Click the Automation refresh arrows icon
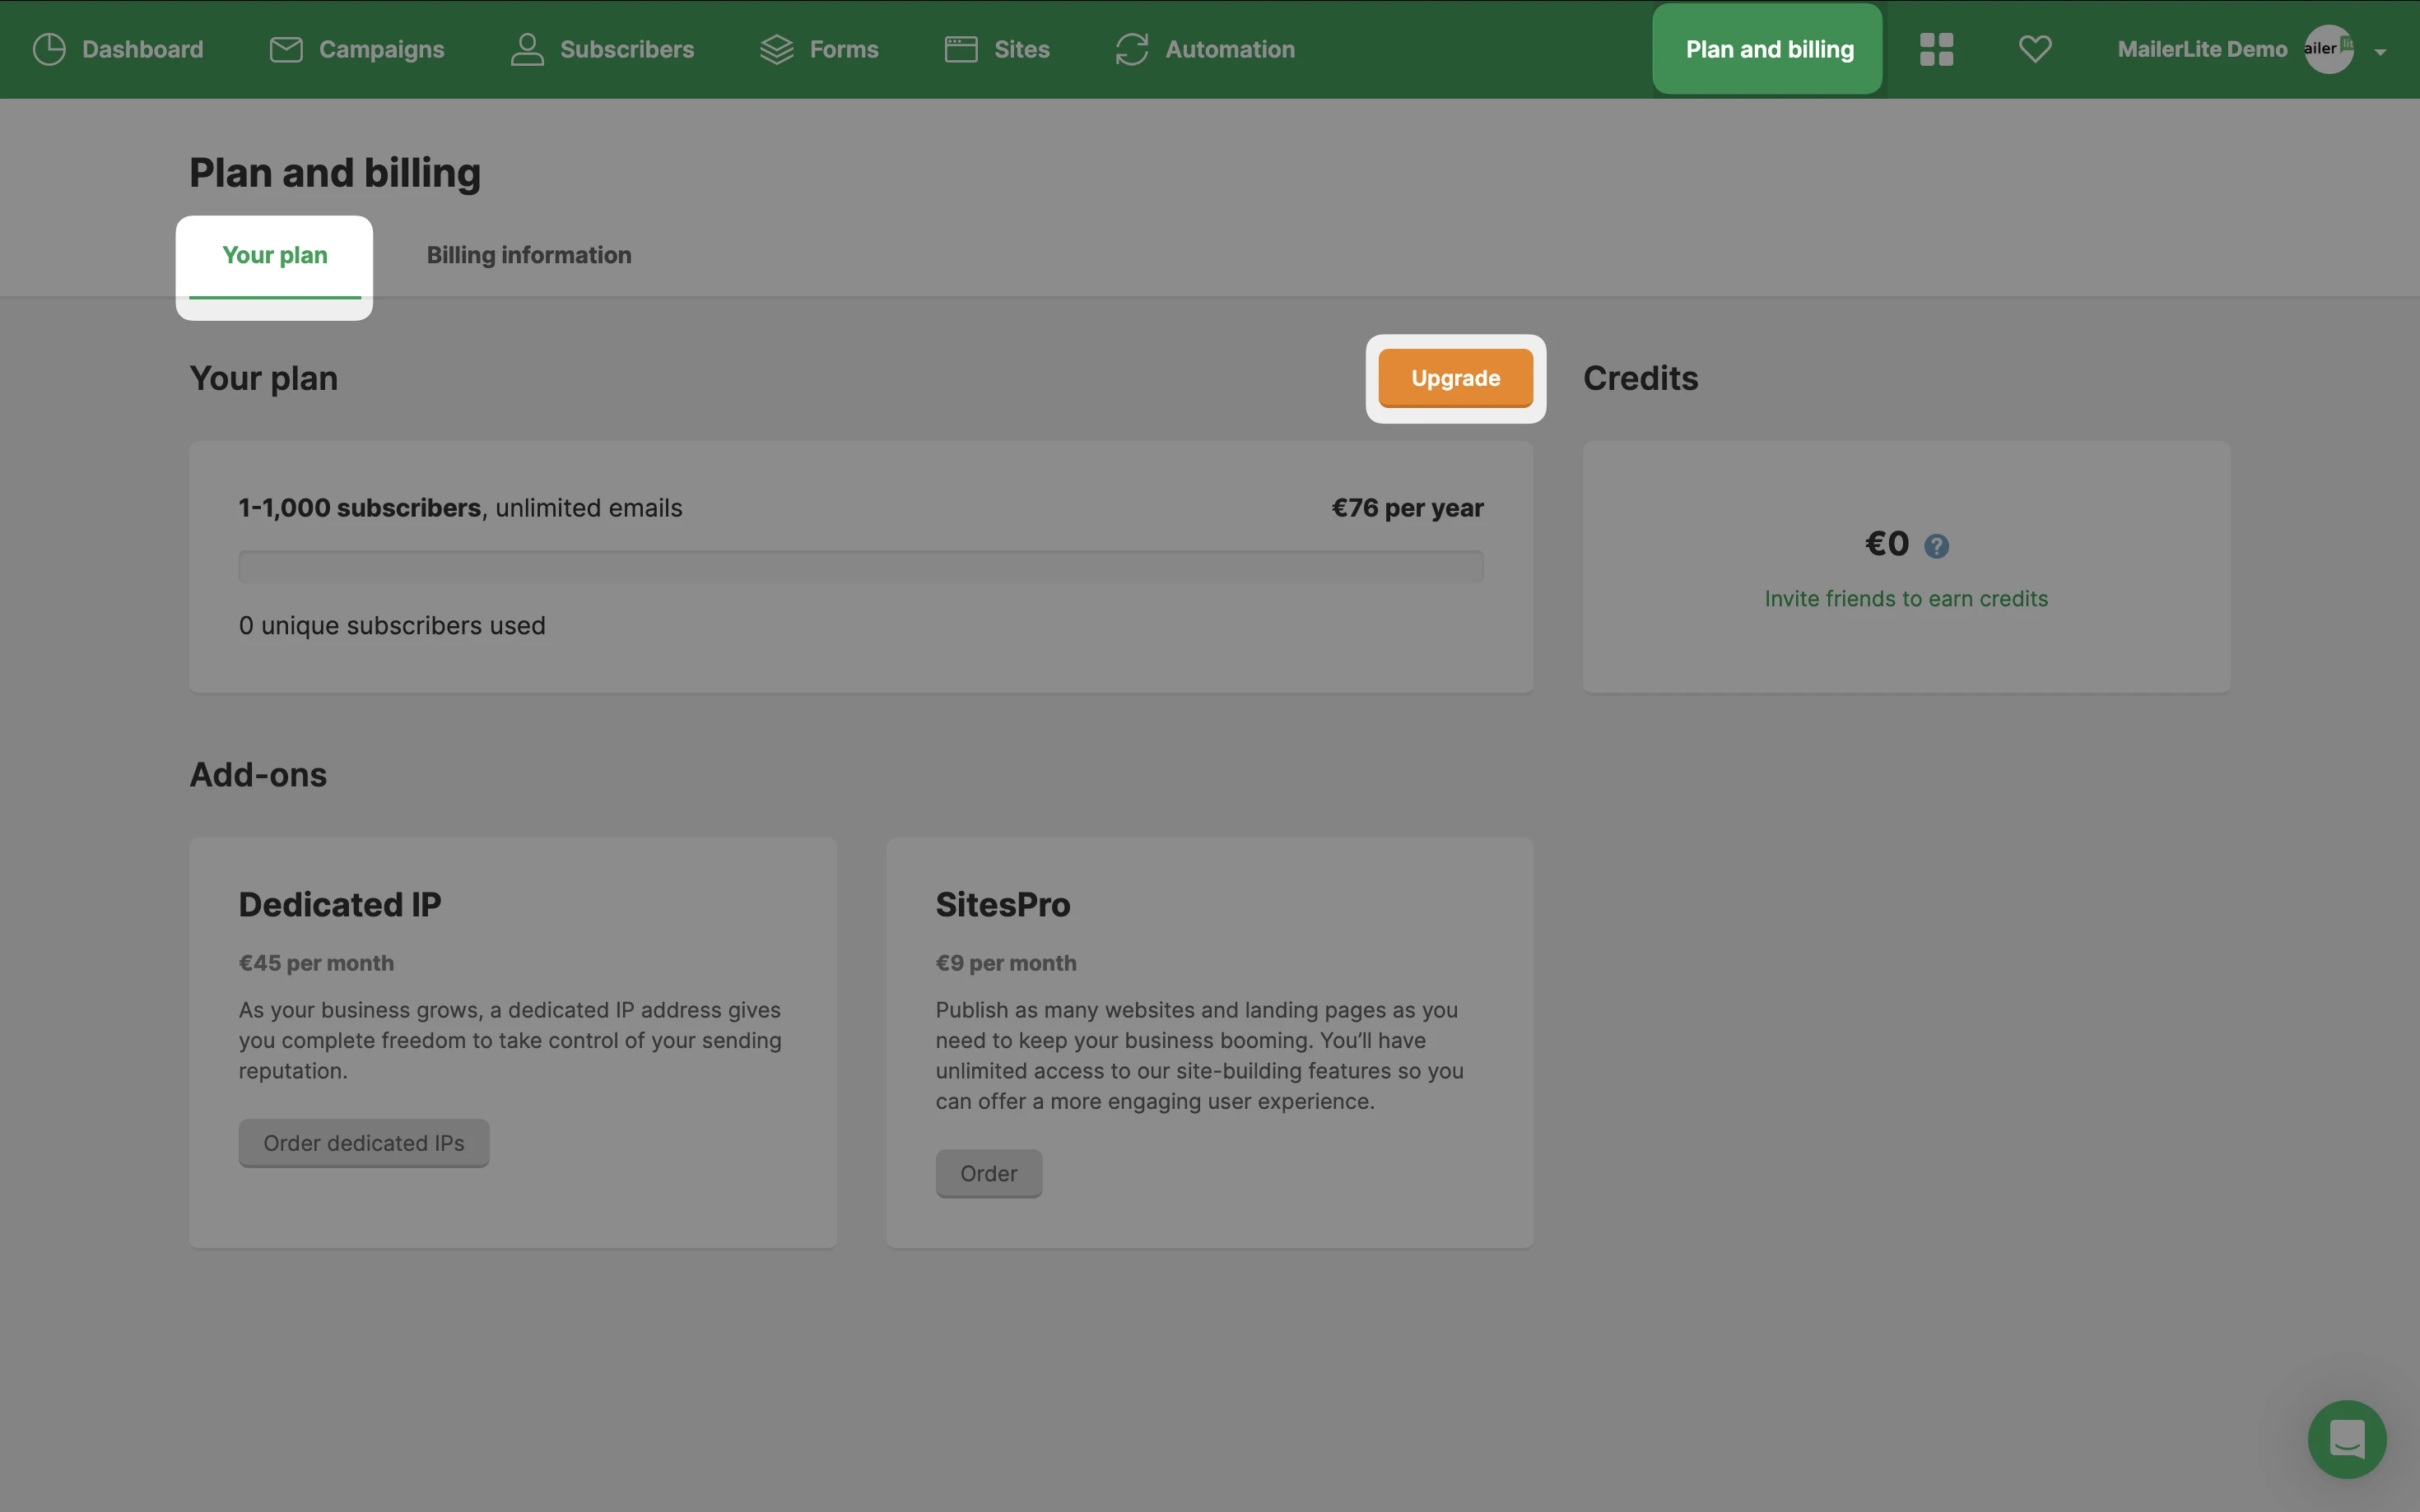2420x1512 pixels. coord(1132,49)
